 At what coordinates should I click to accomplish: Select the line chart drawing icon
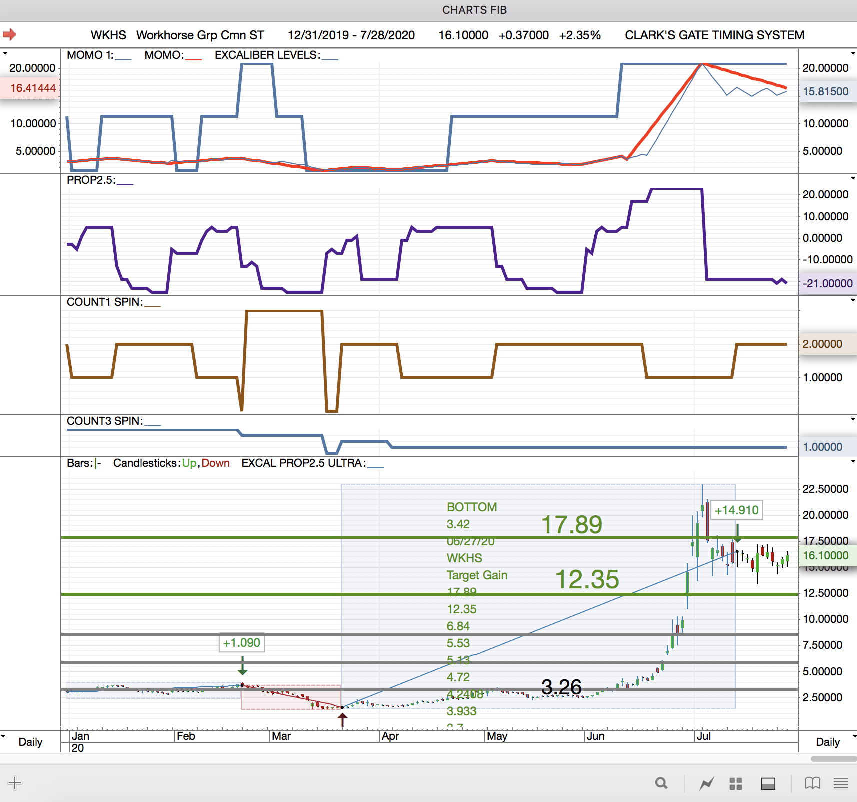706,783
